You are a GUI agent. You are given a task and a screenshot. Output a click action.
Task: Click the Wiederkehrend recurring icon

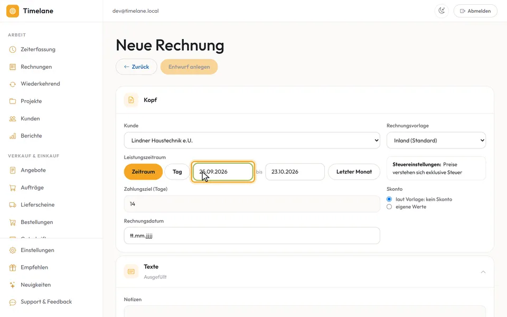point(13,84)
